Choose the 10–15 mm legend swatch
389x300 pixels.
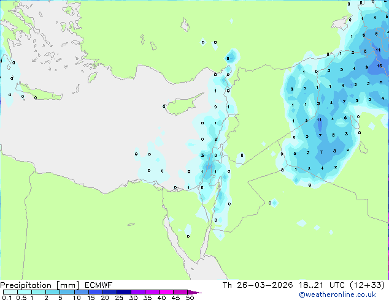81,292
